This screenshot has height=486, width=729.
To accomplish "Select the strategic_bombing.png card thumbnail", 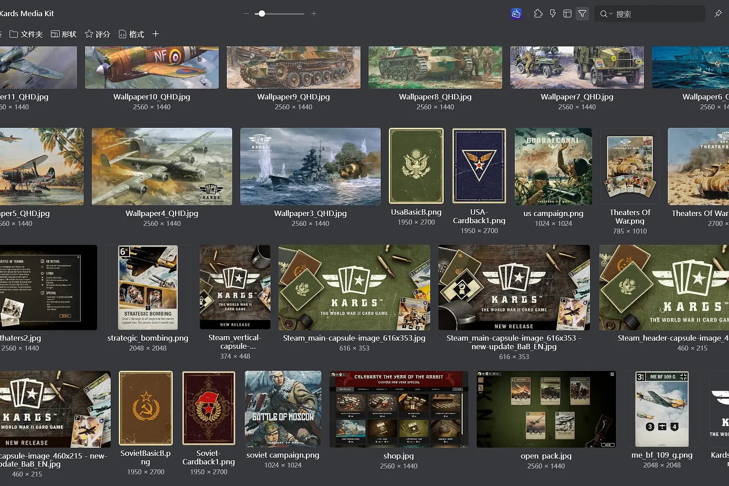I will coord(148,288).
